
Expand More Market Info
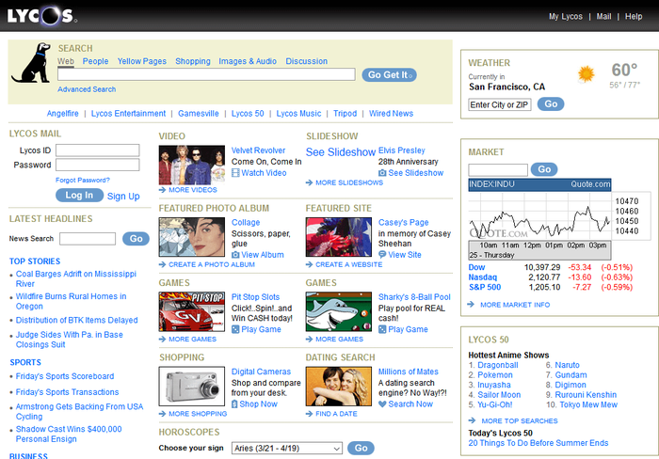click(514, 305)
